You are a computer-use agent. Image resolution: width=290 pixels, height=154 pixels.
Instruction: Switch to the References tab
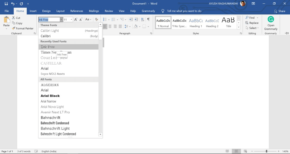click(76, 11)
